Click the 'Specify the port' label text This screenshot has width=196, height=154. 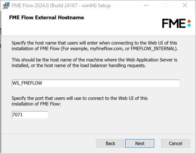coord(80,101)
